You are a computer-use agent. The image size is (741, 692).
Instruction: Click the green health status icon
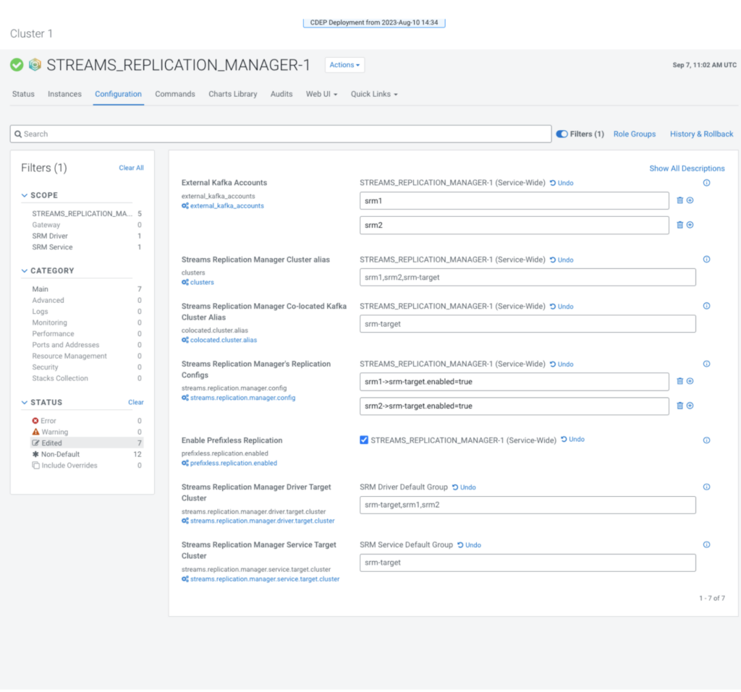click(16, 64)
